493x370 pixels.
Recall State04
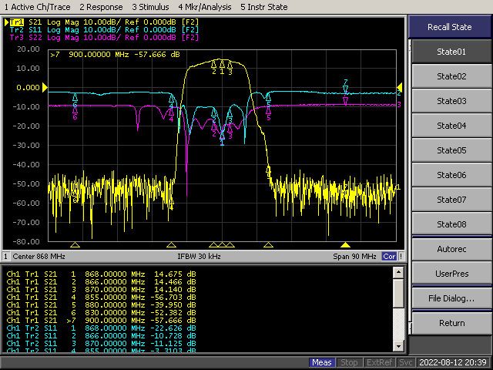pos(451,126)
